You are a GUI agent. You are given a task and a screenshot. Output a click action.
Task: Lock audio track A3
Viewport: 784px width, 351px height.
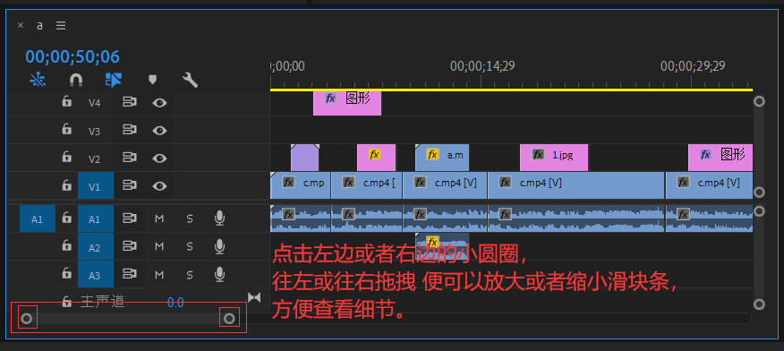[x=66, y=273]
